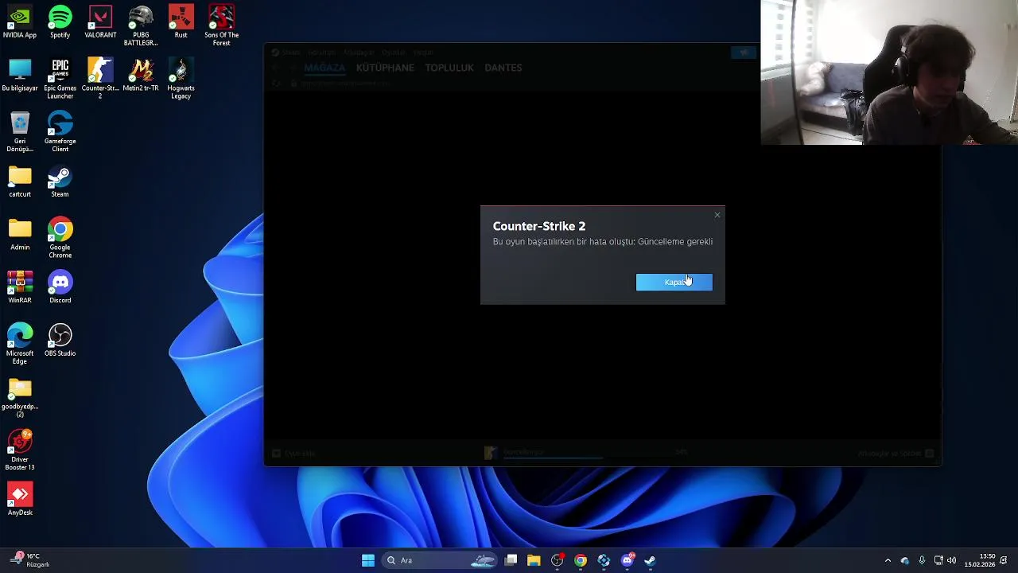The height and width of the screenshot is (573, 1018).
Task: Click the taskbar Ara search box
Action: (440, 560)
